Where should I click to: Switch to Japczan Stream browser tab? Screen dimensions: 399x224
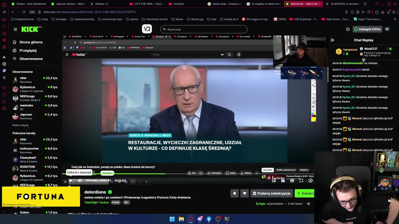point(68,4)
